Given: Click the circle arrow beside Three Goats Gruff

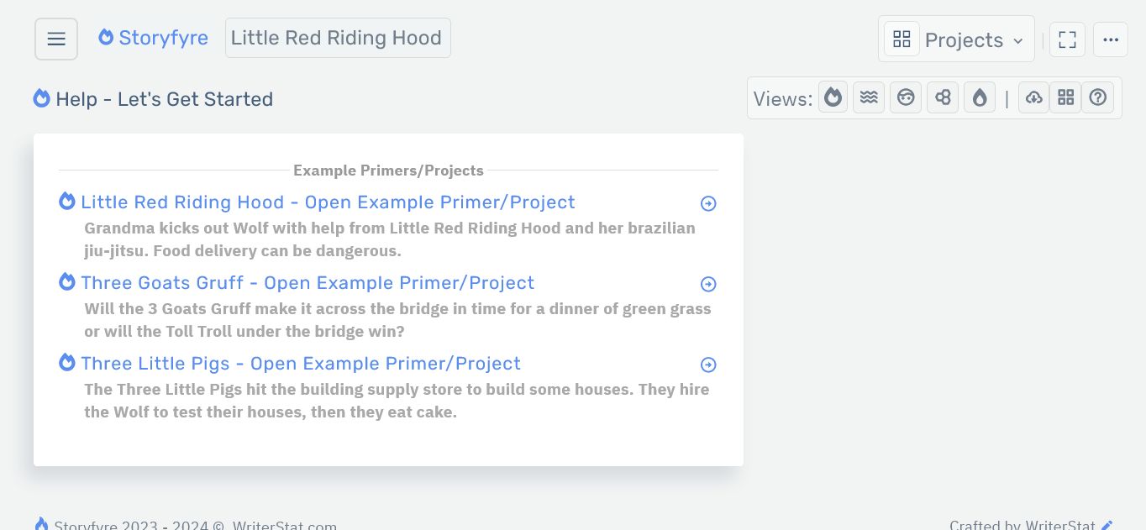Looking at the screenshot, I should coord(708,284).
